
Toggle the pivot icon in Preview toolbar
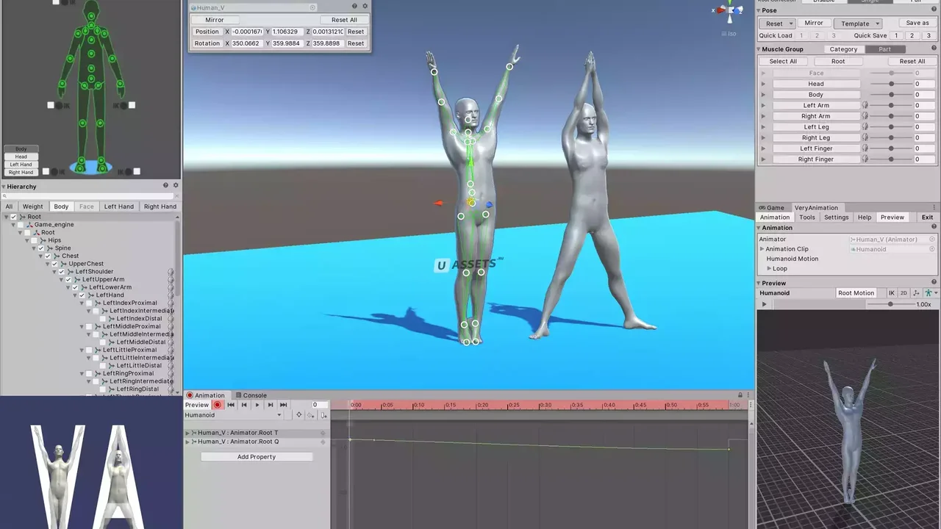point(916,293)
